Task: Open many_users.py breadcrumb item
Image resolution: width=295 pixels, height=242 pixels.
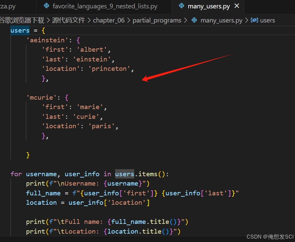Action: [x=221, y=20]
